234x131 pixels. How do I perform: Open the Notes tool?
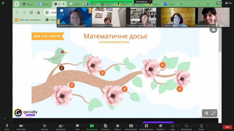click(201, 127)
